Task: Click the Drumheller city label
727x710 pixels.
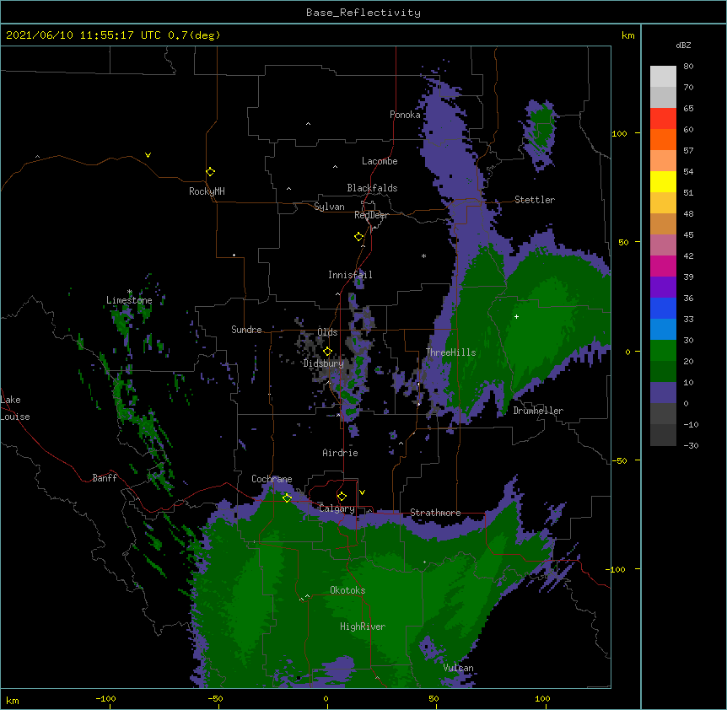Action: pos(538,411)
